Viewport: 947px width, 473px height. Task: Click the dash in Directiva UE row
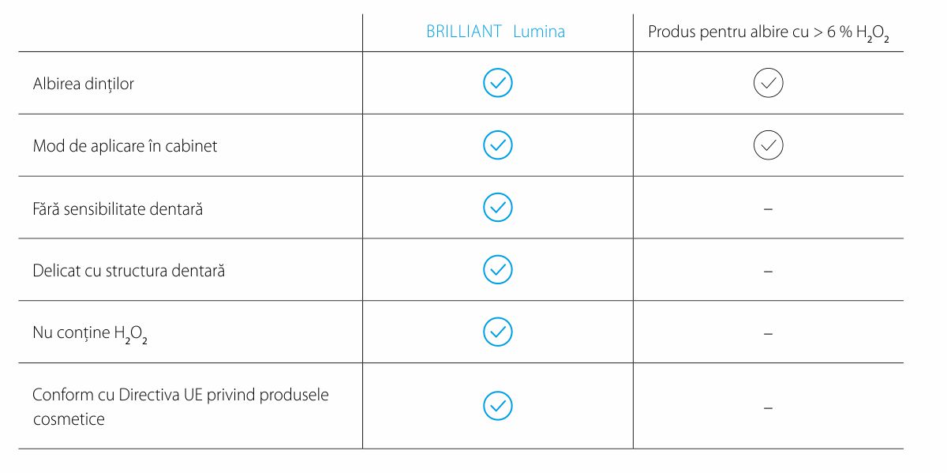click(768, 407)
